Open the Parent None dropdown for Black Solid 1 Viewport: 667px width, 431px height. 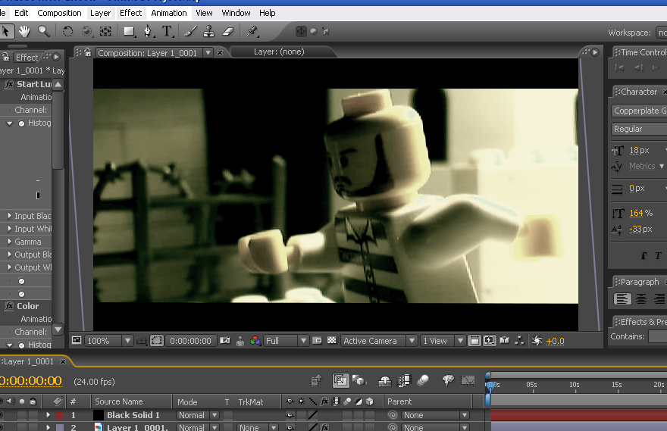point(435,415)
